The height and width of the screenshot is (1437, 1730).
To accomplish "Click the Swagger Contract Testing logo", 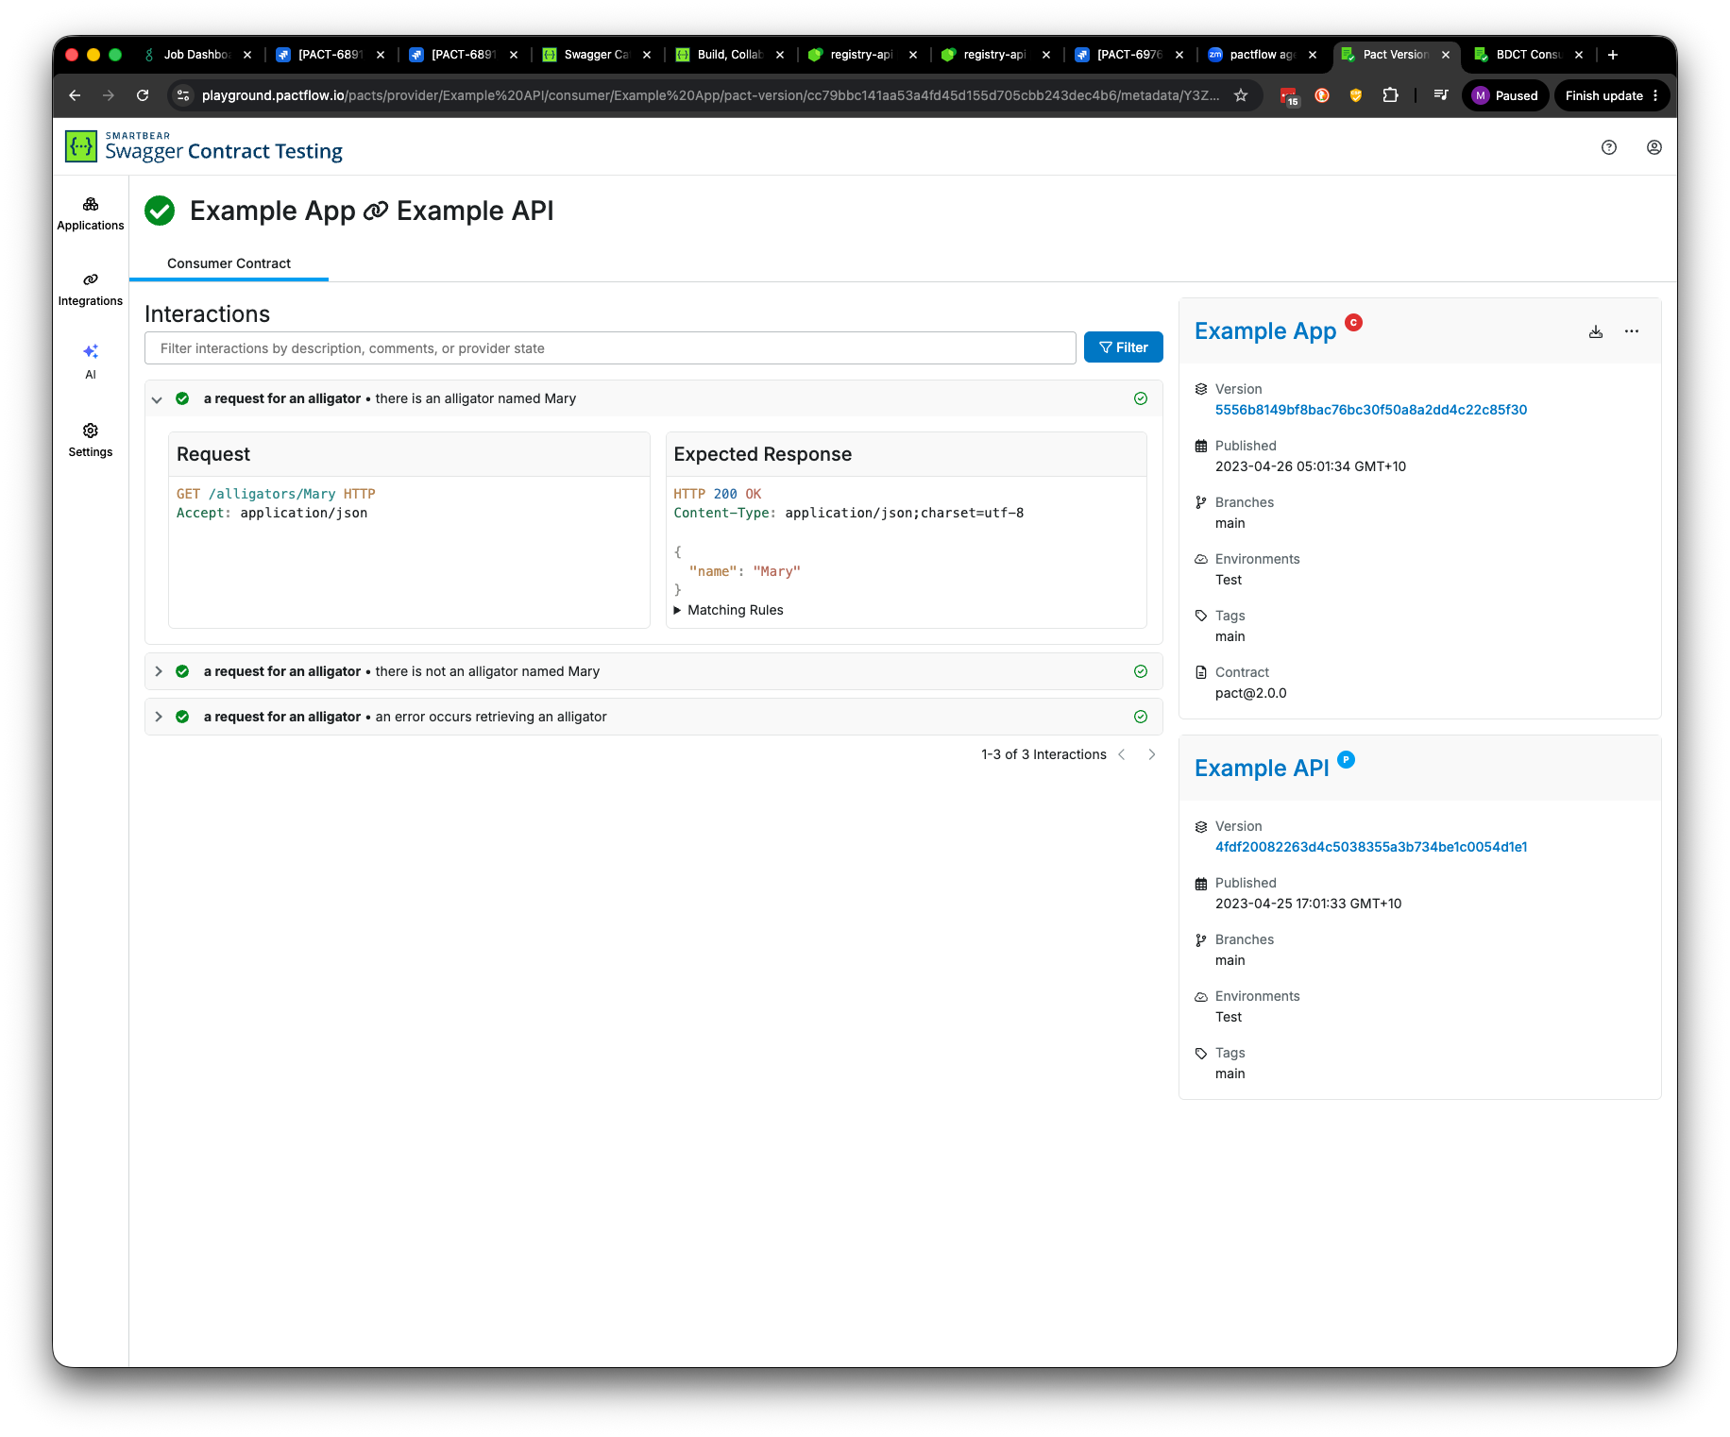I will coord(204,147).
